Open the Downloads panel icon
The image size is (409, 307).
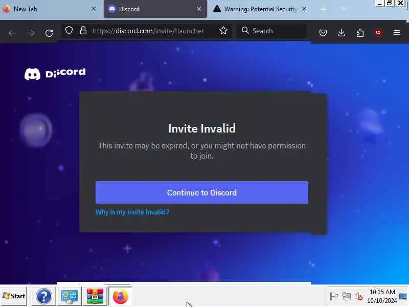coord(341,33)
